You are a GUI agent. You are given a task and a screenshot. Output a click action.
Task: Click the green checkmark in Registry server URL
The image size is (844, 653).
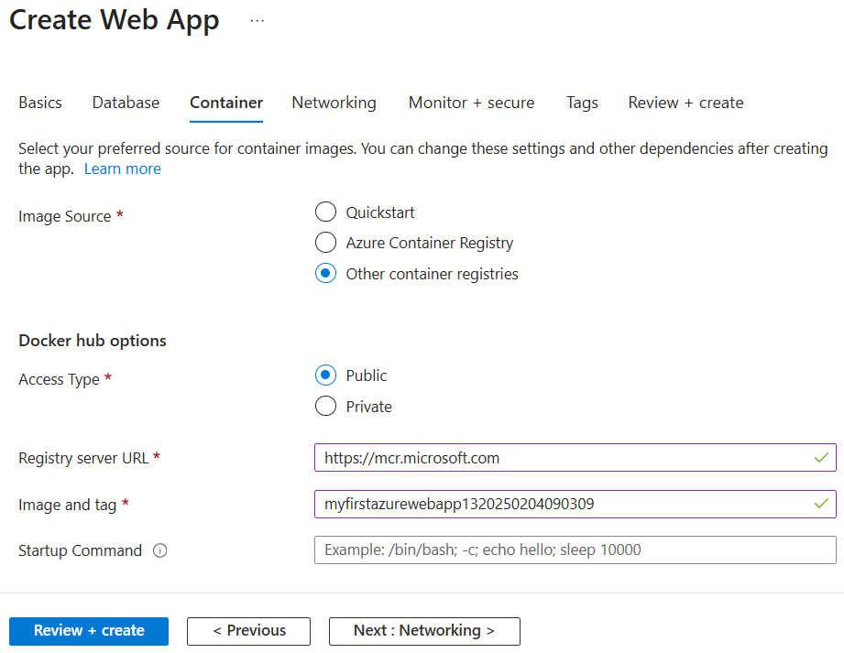point(821,458)
